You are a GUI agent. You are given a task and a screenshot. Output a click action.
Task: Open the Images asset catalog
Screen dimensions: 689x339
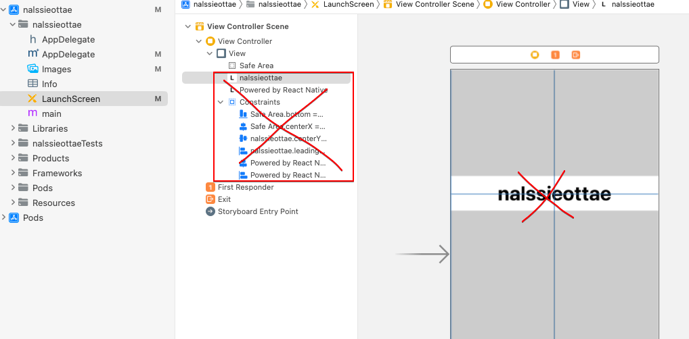56,70
